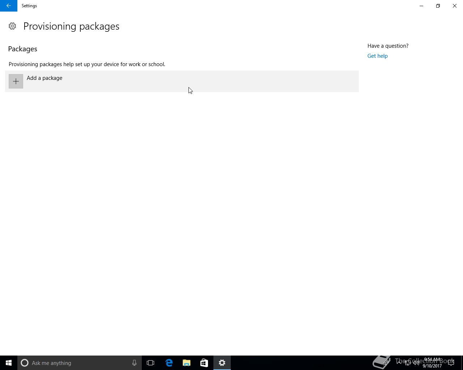Launch Microsoft Edge from the taskbar
This screenshot has height=370, width=463.
coord(169,363)
